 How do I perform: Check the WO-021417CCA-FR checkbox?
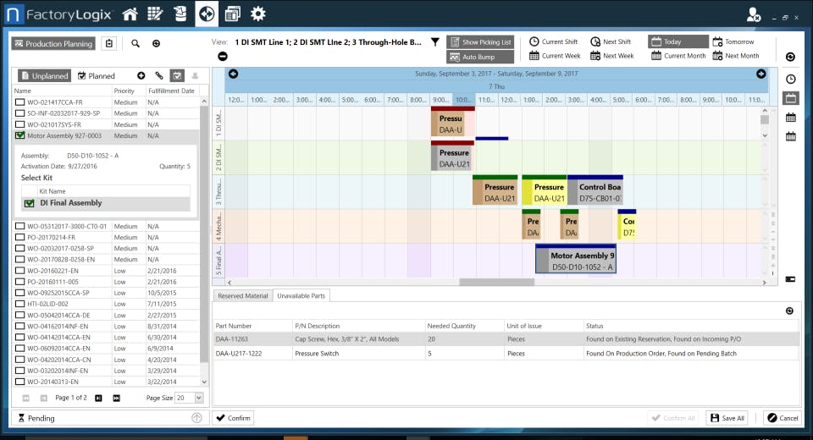click(x=19, y=102)
